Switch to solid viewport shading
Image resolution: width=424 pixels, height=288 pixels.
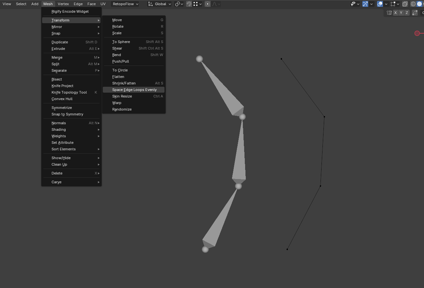419,4
